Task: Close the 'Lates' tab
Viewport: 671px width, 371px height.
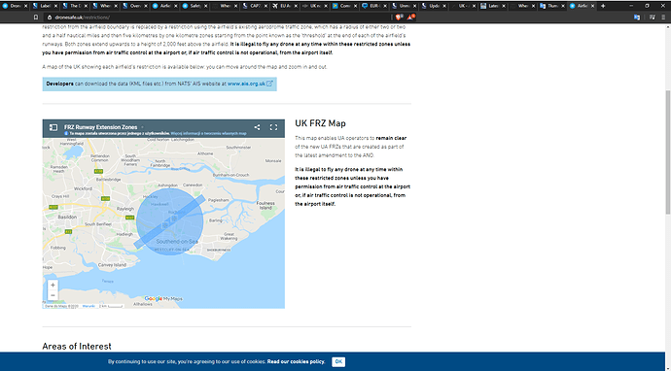Action: pos(504,6)
